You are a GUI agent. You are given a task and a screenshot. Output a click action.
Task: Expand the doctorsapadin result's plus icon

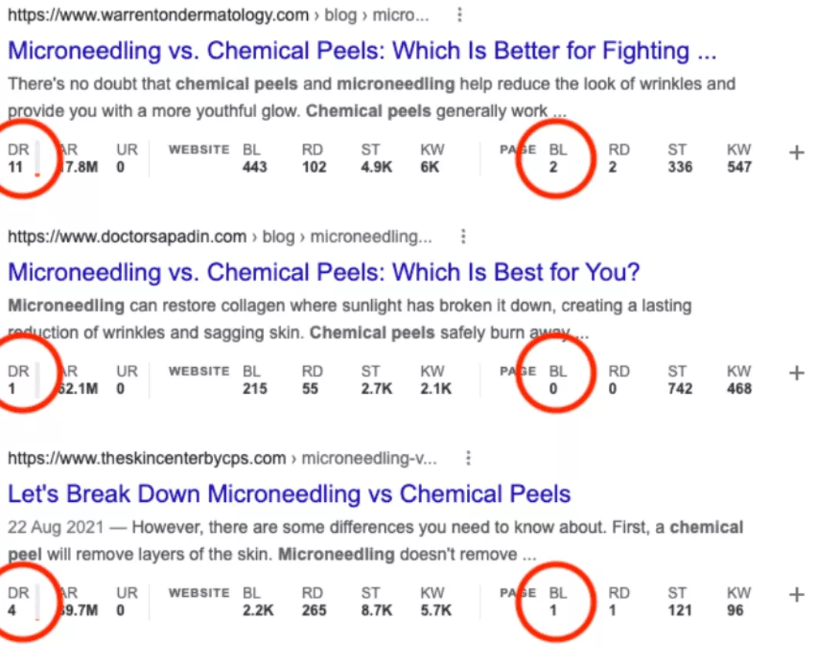pyautogui.click(x=797, y=373)
